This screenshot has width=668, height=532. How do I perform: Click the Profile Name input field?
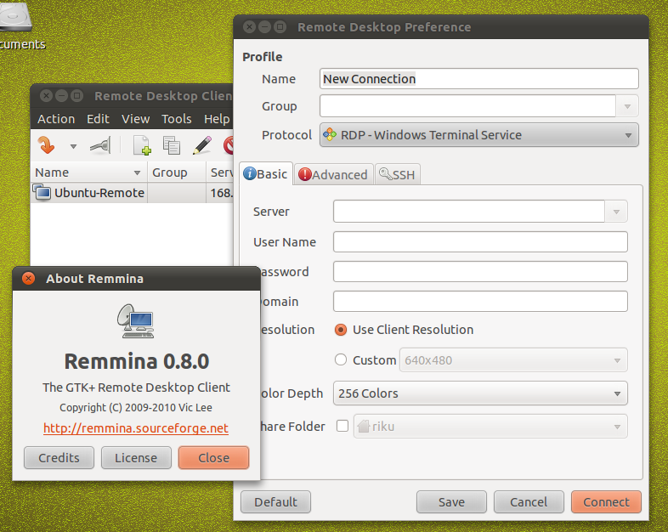pos(479,79)
